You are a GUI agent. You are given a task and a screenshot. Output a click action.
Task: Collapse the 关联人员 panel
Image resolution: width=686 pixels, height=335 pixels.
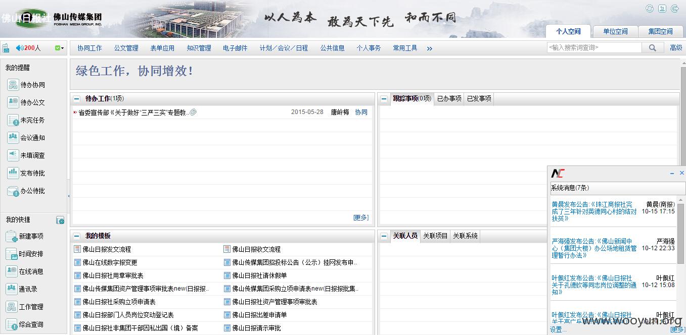click(384, 236)
